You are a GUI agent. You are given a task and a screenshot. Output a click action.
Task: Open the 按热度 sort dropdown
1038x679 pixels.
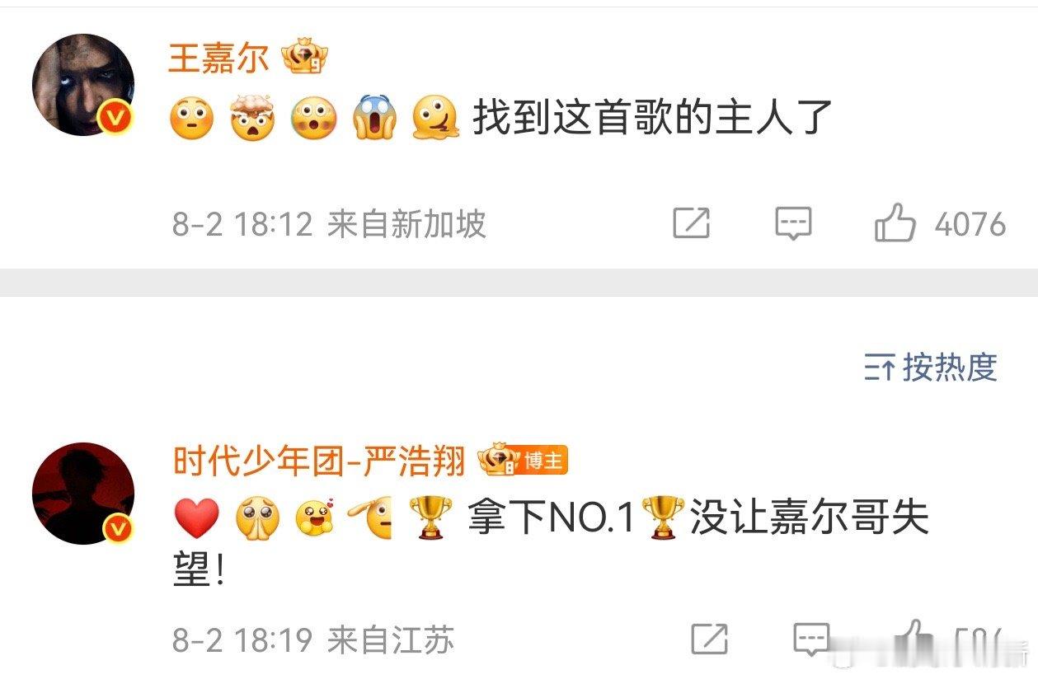point(931,367)
